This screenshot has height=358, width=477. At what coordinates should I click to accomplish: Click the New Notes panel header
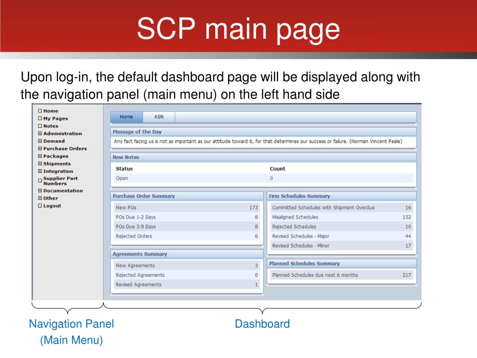click(263, 157)
